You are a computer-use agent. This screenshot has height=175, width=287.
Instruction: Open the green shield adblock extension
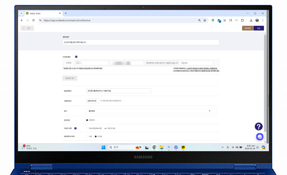pos(213,20)
